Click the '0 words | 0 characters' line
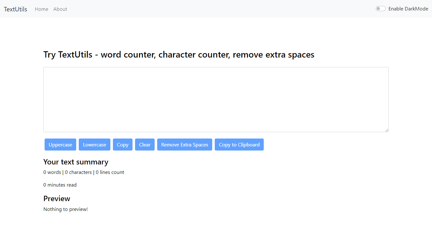The height and width of the screenshot is (228, 432). pos(84,172)
